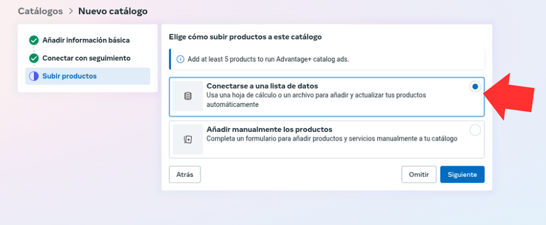546x225 pixels.
Task: Click the info icon in Advantage+ notice
Action: tap(180, 59)
